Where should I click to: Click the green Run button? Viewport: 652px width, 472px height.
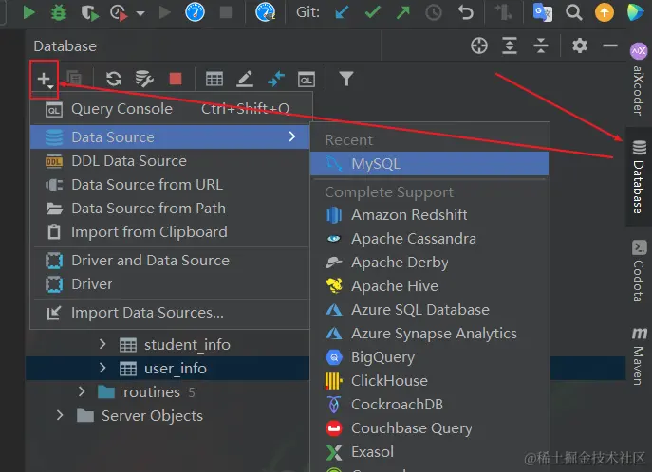click(28, 12)
